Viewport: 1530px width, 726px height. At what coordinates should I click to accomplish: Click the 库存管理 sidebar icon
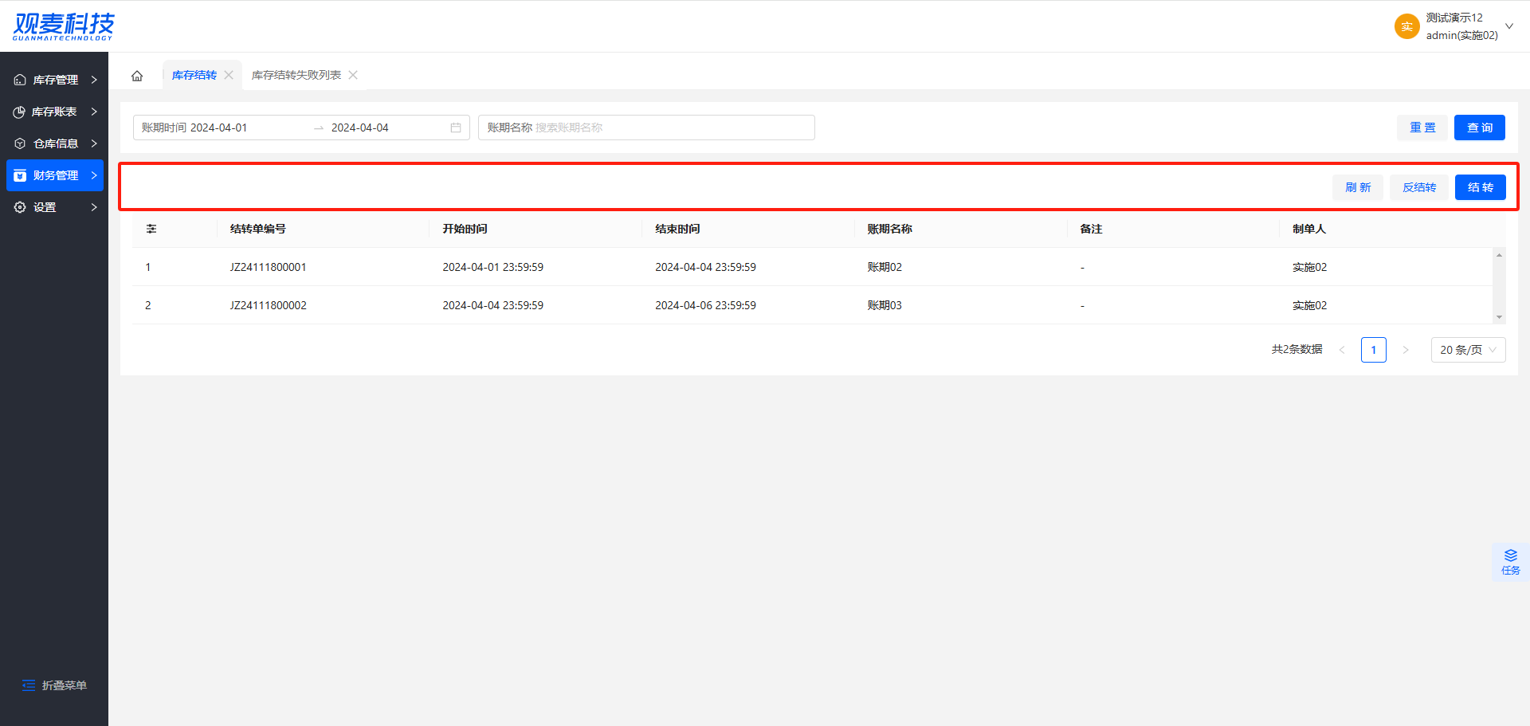[20, 80]
